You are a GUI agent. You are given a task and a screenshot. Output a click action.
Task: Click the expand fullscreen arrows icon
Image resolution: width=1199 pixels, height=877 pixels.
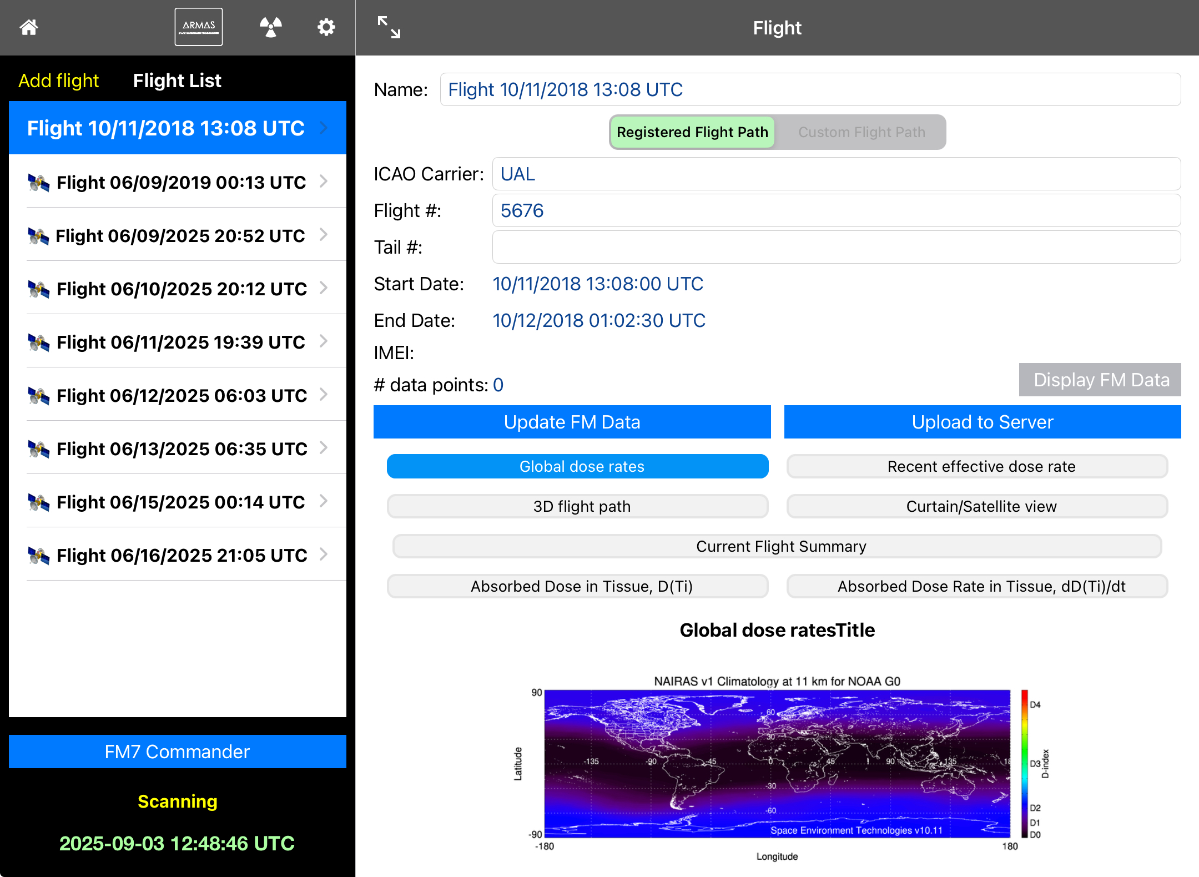(x=389, y=27)
